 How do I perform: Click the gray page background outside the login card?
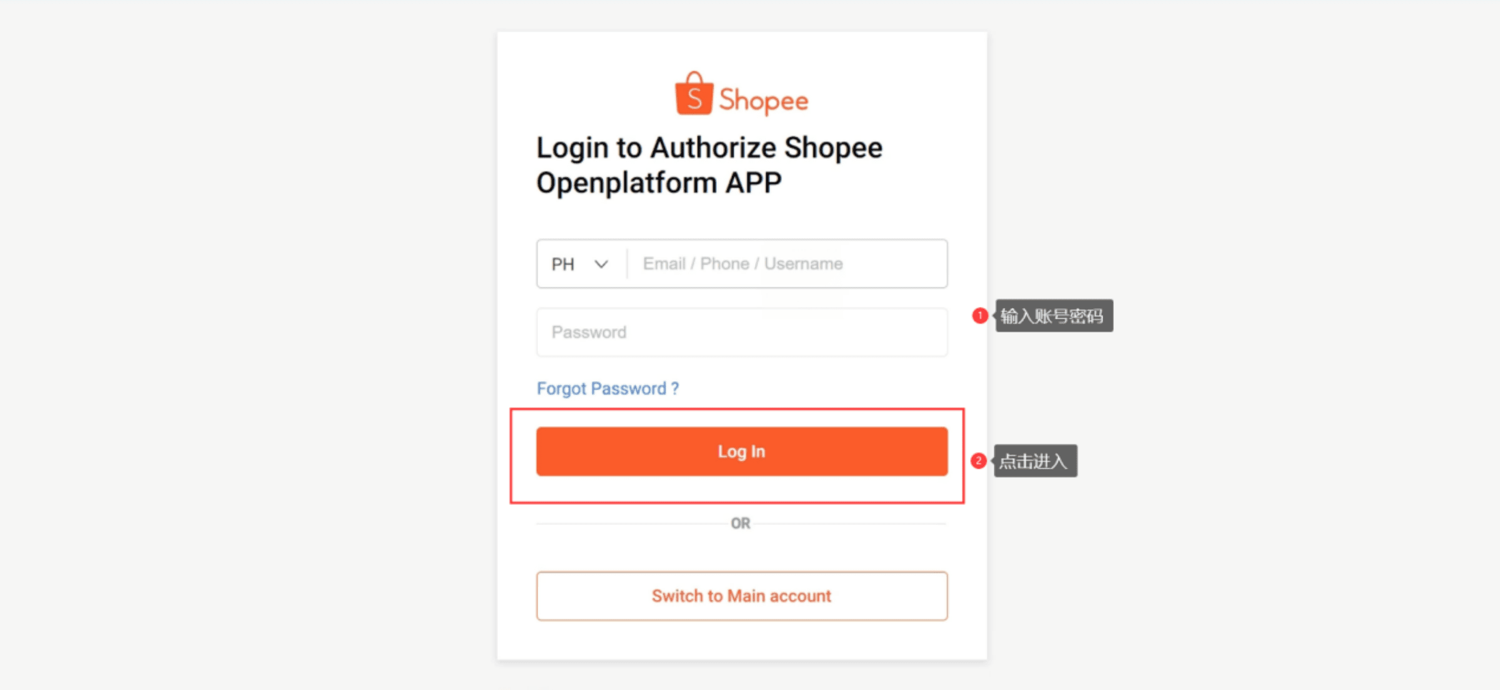(x=250, y=344)
